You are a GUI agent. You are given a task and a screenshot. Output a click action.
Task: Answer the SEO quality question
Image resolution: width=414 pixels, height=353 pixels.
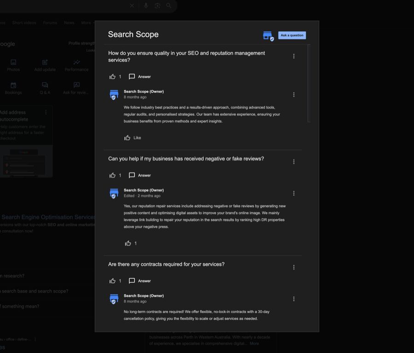[140, 77]
